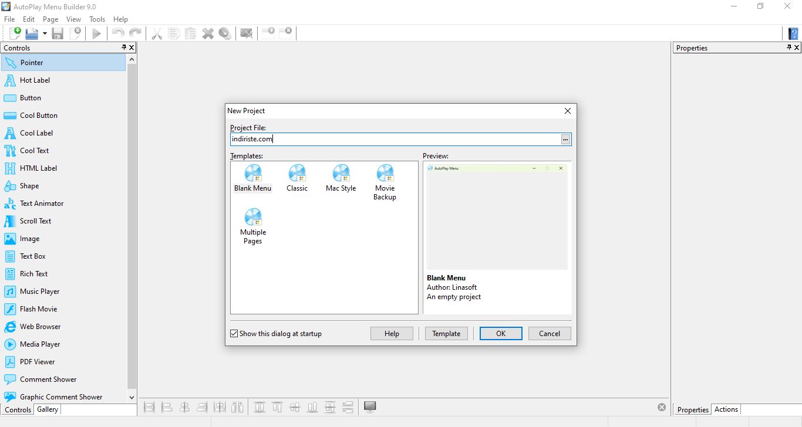Select the Scroll Text control

63,221
